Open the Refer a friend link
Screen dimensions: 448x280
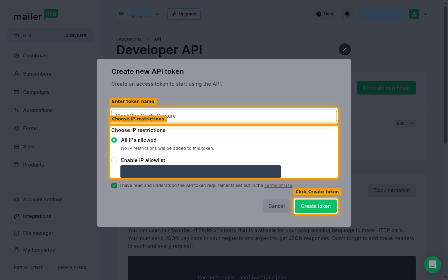[72, 267]
